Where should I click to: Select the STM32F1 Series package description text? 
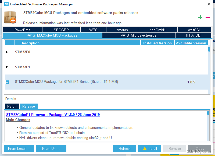[x=66, y=82]
